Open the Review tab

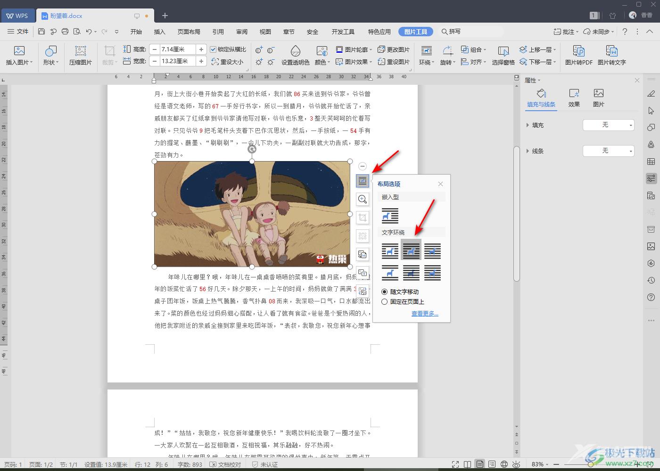tap(242, 32)
